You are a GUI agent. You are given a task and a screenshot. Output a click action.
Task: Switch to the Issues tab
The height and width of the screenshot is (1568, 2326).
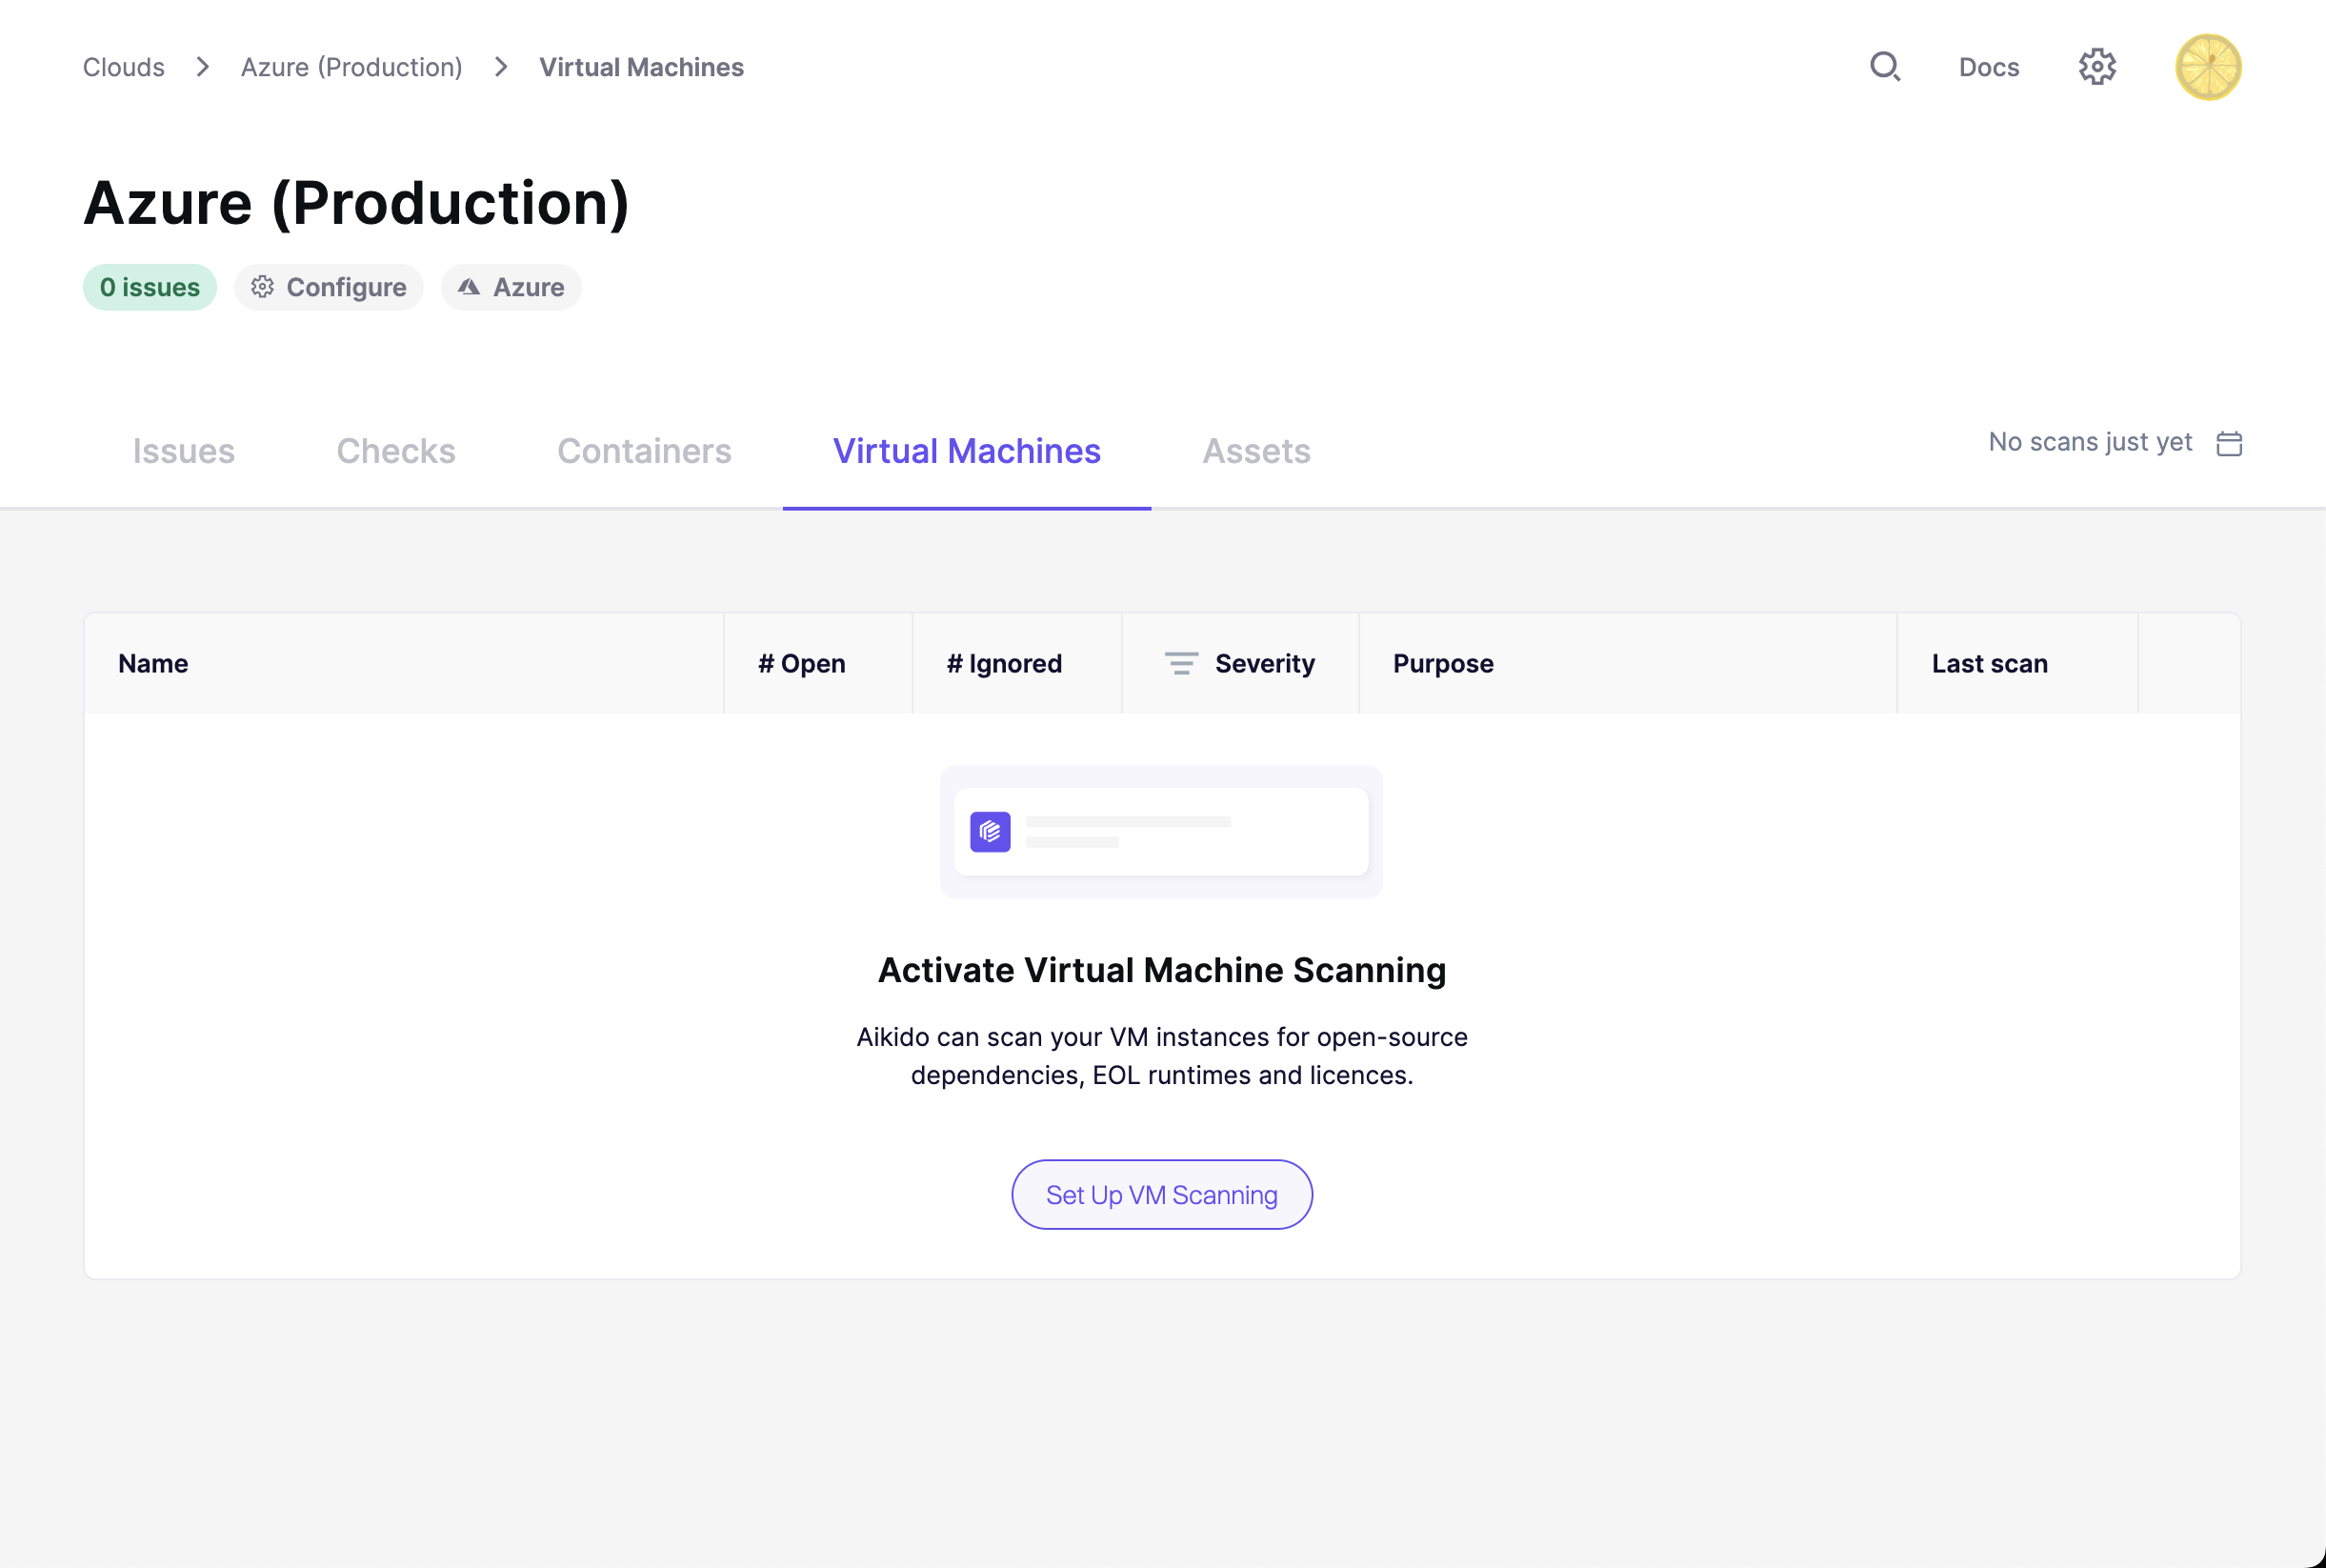184,451
